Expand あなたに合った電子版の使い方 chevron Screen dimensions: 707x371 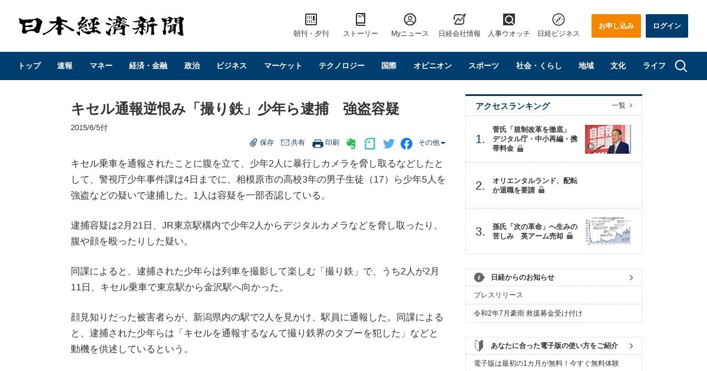click(631, 346)
